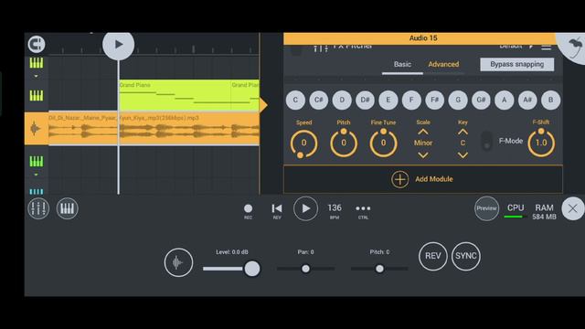Start recording with REC button
This screenshot has width=585, height=329.
[248, 211]
